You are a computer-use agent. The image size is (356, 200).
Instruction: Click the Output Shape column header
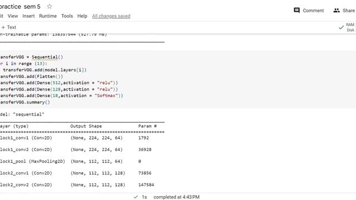(x=86, y=126)
